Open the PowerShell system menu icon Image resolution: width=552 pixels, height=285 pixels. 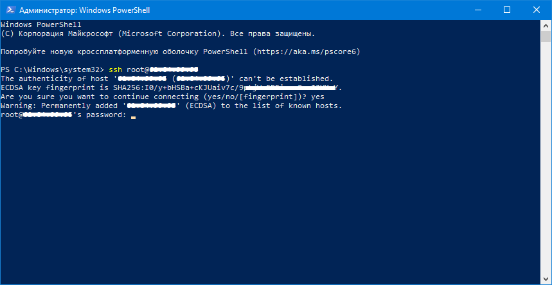coord(9,10)
